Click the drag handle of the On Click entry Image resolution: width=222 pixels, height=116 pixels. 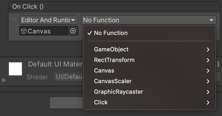(x=14, y=19)
